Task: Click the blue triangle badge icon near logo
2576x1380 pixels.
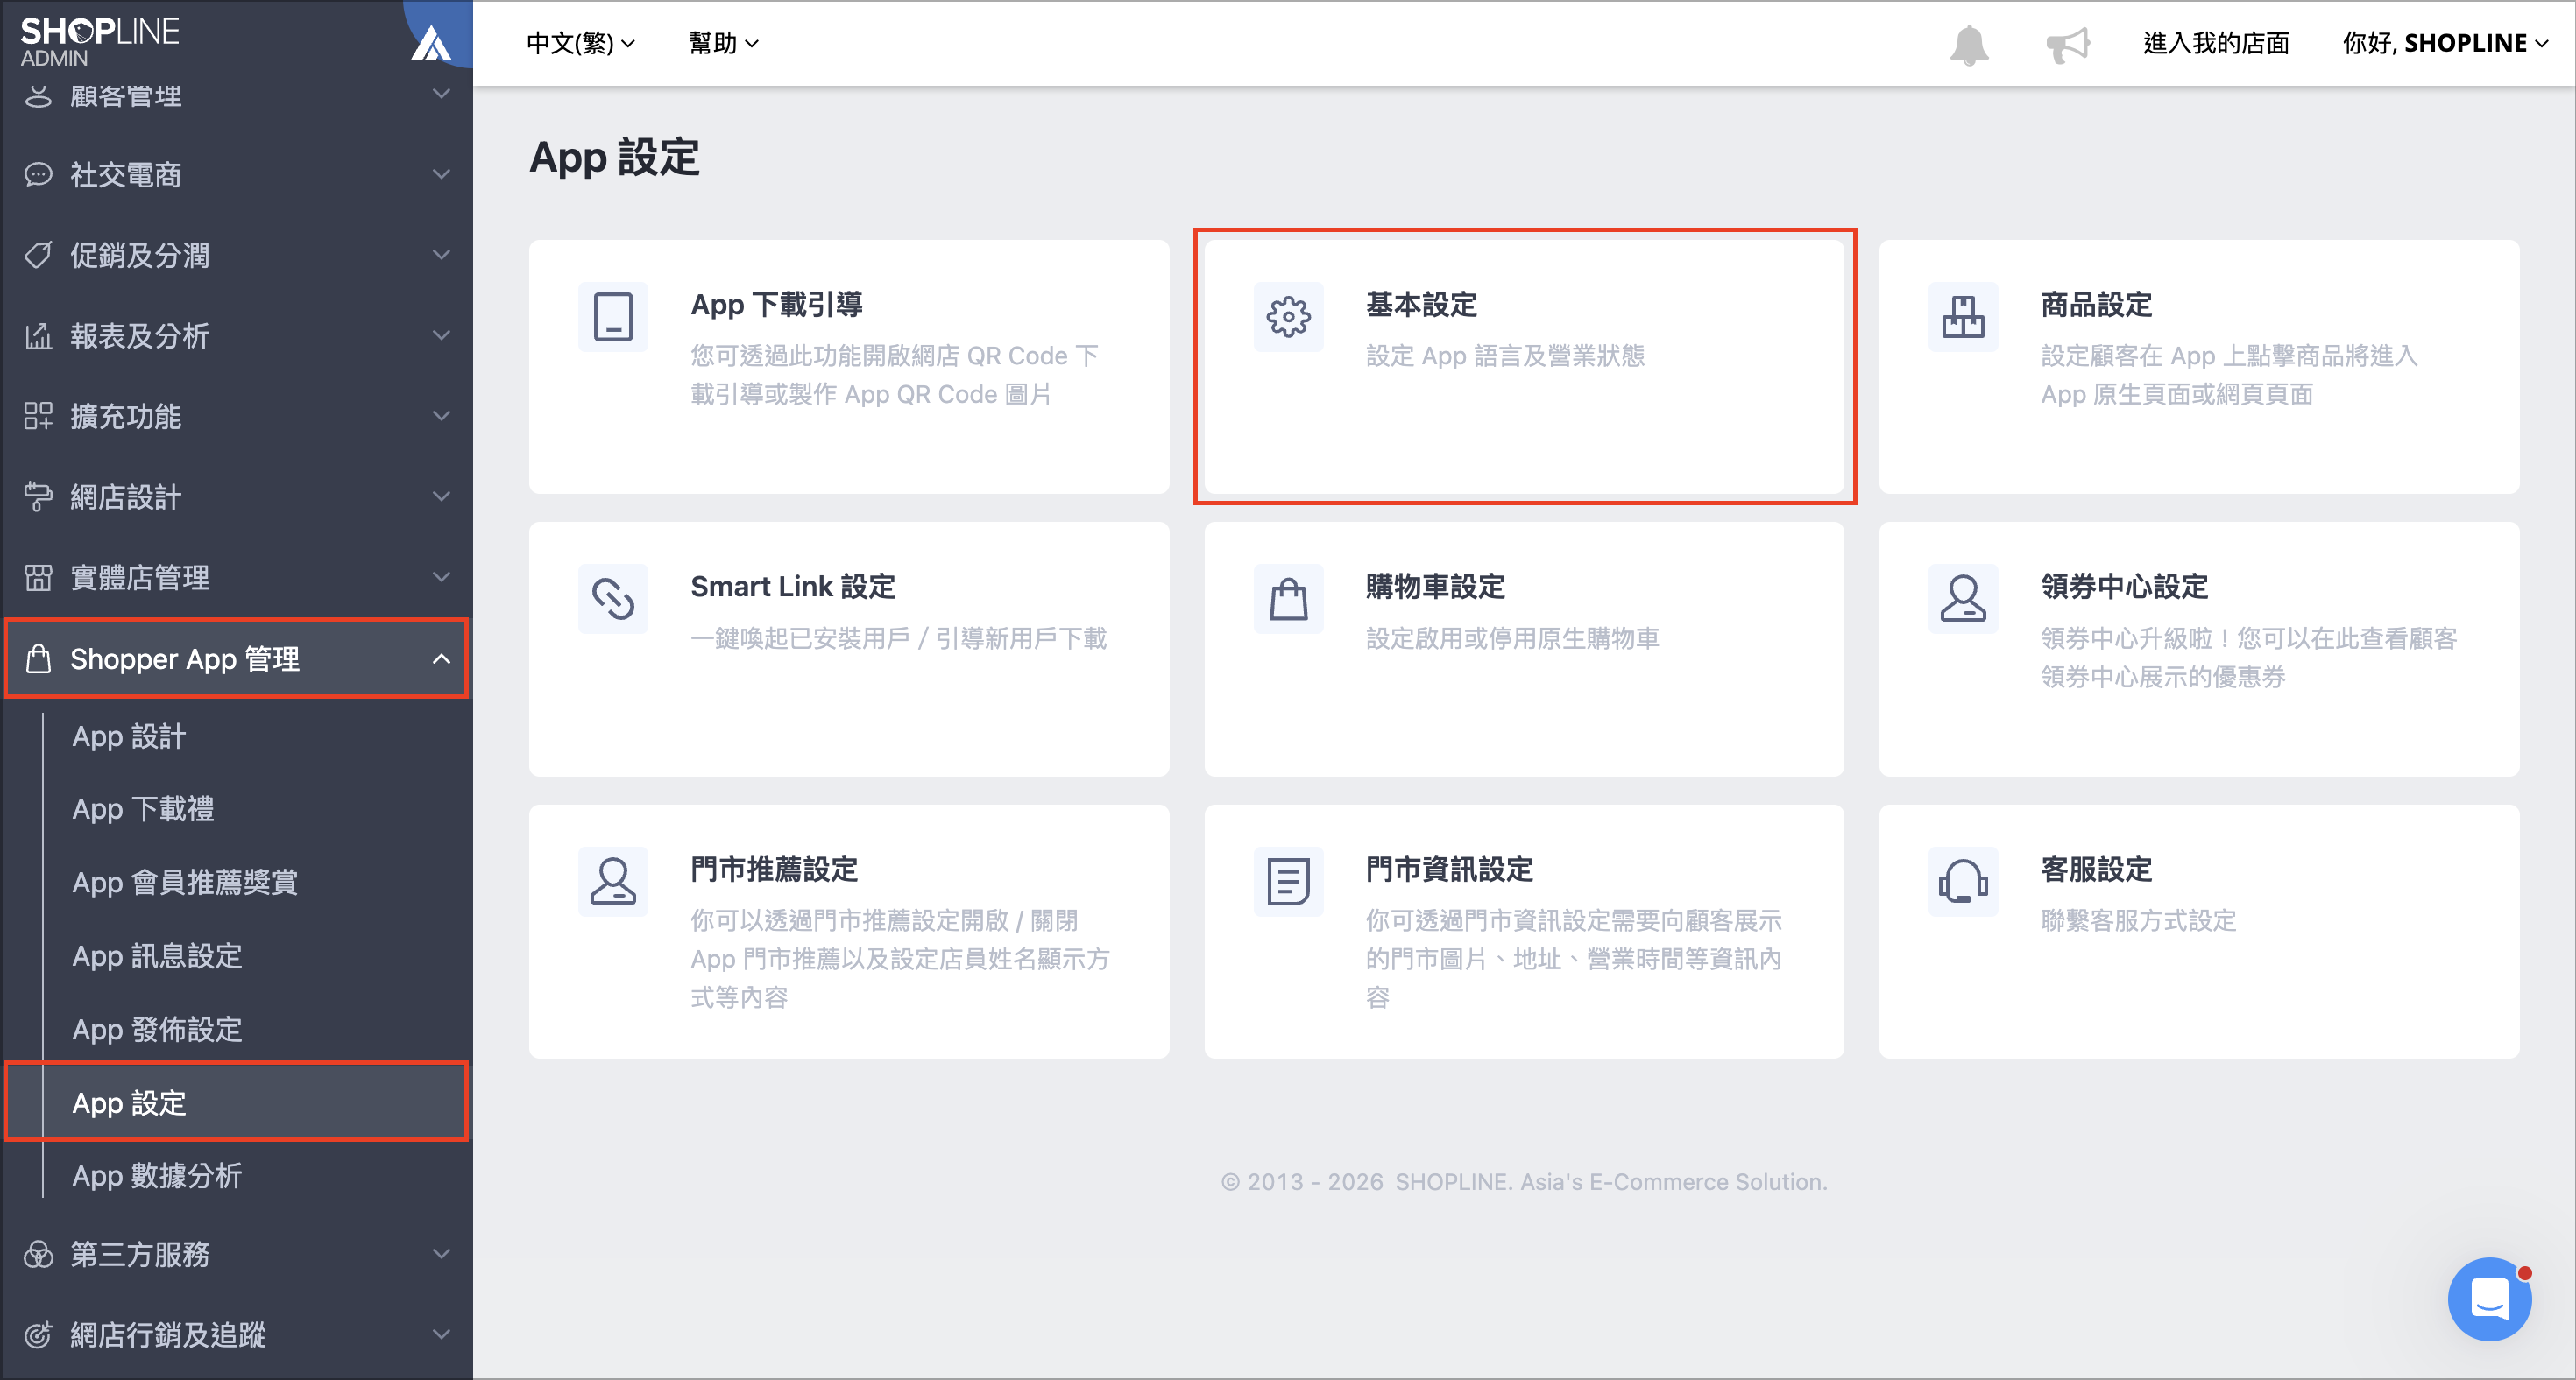Action: (431, 42)
